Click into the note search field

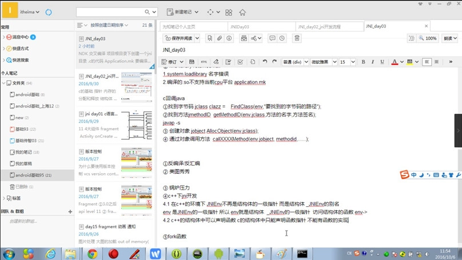(110, 12)
